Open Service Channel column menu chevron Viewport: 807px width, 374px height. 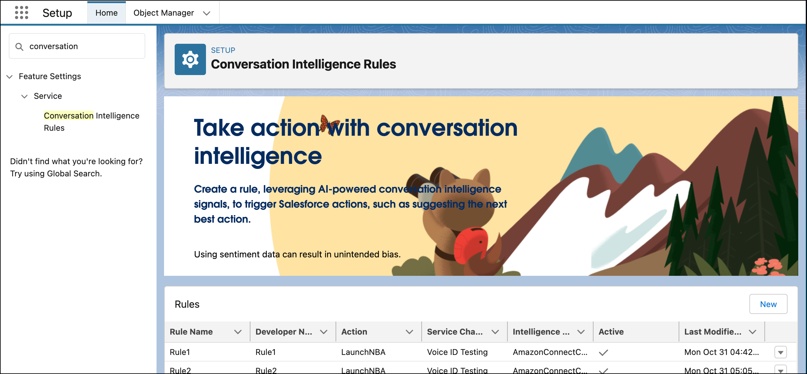point(495,332)
